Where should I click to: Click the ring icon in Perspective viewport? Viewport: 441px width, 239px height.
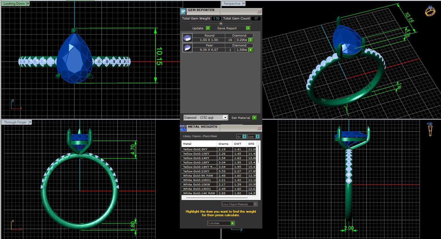point(430,11)
